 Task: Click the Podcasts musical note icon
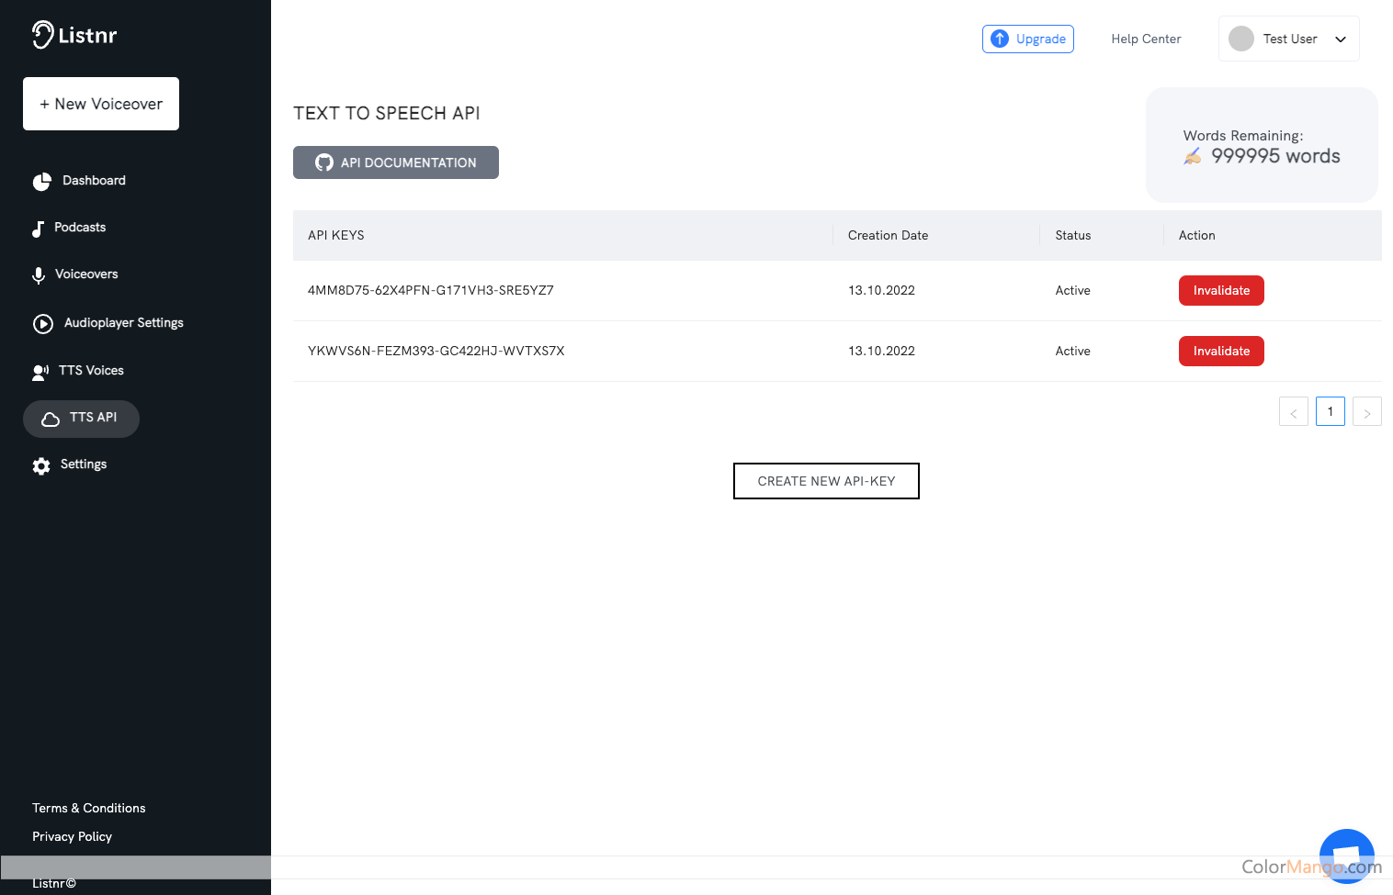point(39,227)
